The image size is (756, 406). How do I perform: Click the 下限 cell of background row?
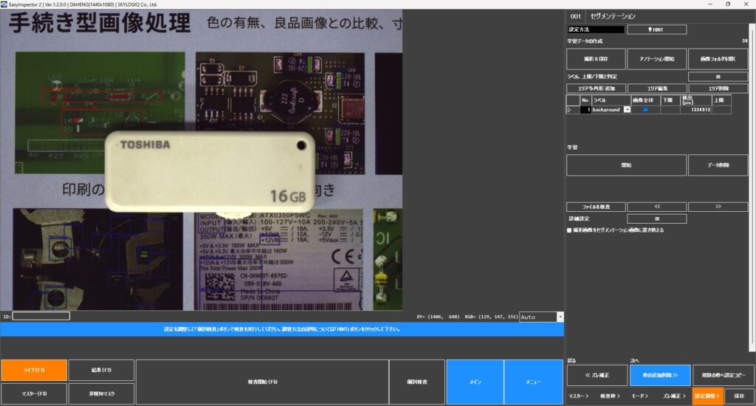(x=670, y=110)
